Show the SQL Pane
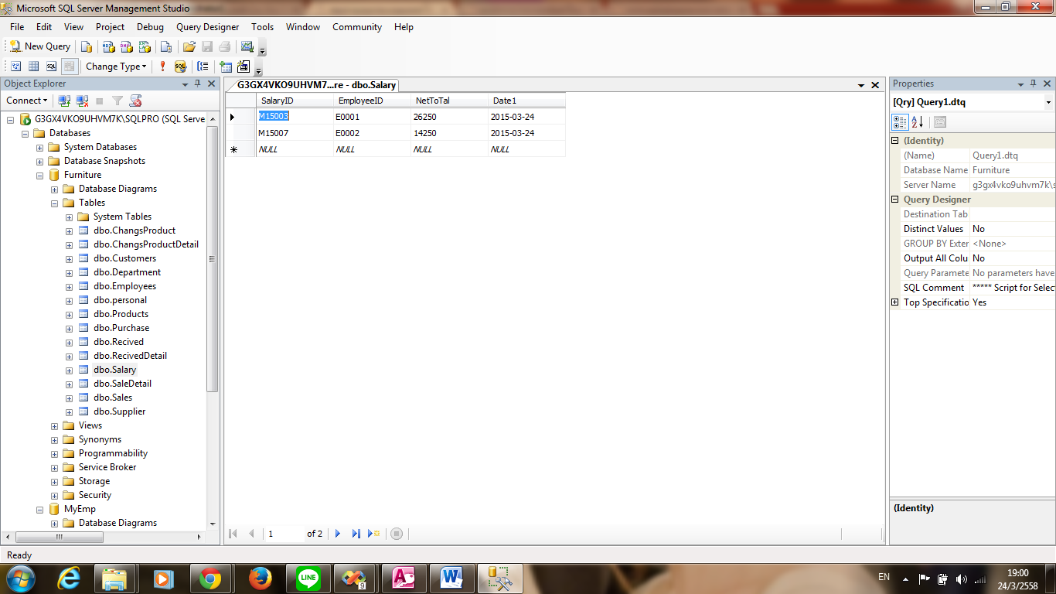Screen dimensions: 1056x594 point(51,67)
